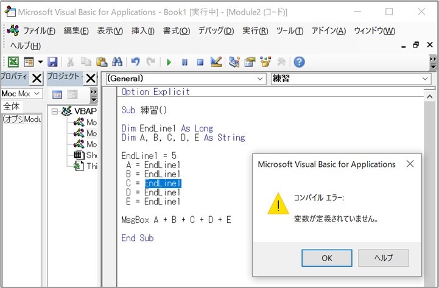Open the 挿入(I) menu

tap(143, 30)
